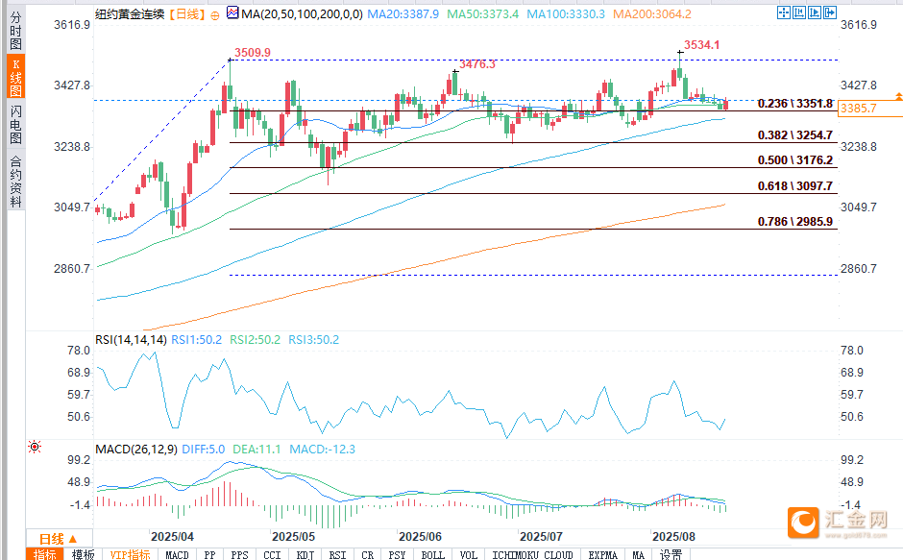Click the MA200:3064.2 value label

tap(652, 13)
